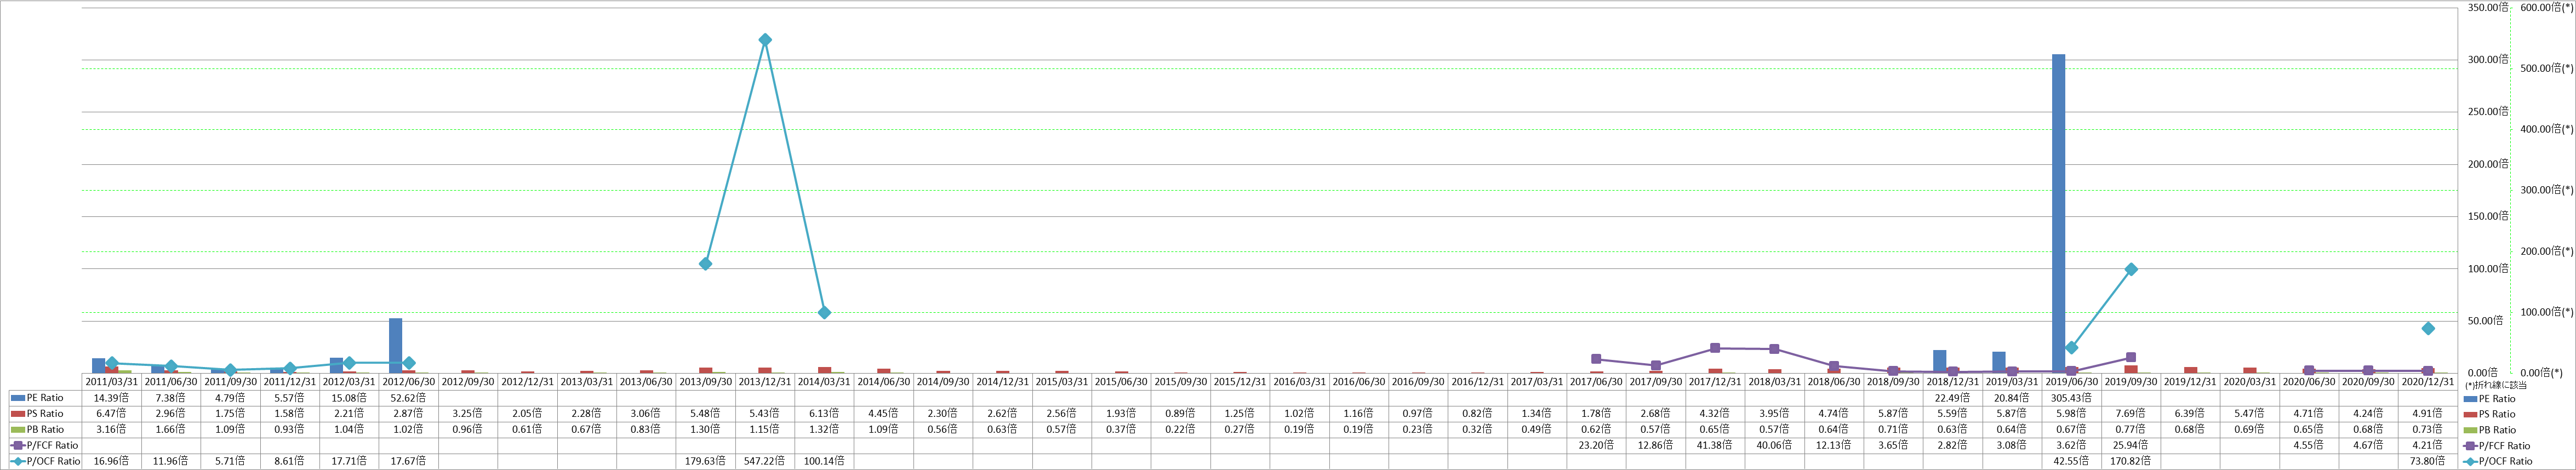Click the '150.00倍' primary axis label

[x=2488, y=216]
